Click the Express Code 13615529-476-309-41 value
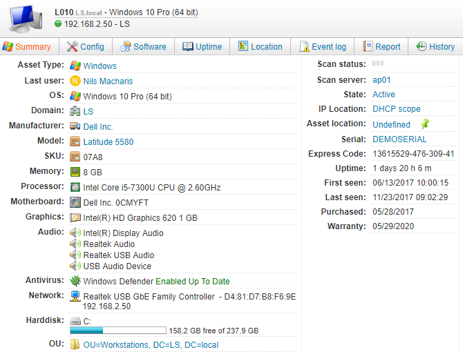This screenshot has height=352, width=463. (413, 154)
